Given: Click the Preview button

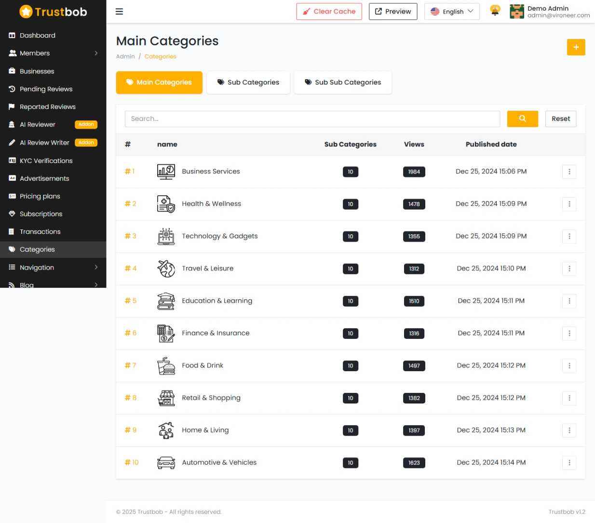Looking at the screenshot, I should [x=393, y=12].
